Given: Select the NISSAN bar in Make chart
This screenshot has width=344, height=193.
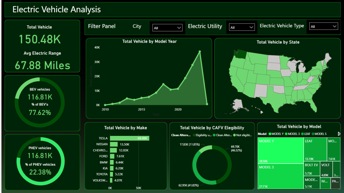Looking at the screenshot, I should 114,144.
